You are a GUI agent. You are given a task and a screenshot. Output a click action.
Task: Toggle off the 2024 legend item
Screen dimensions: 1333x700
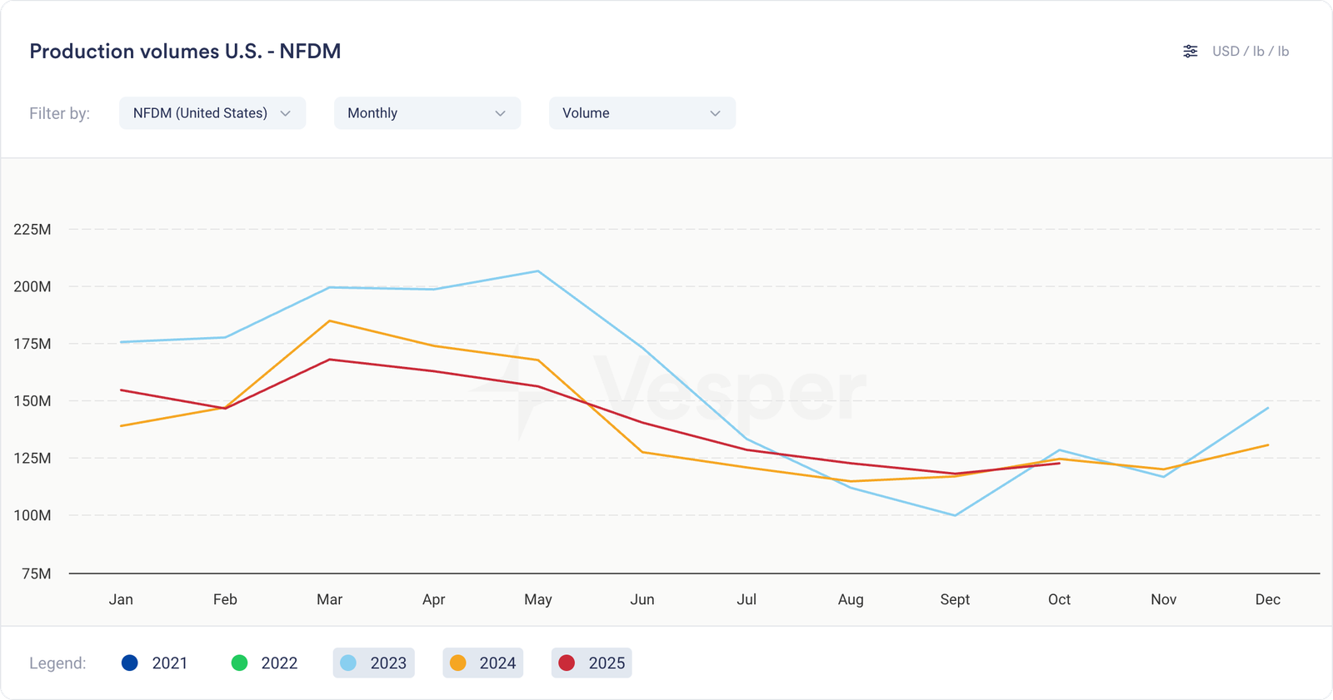pos(483,663)
